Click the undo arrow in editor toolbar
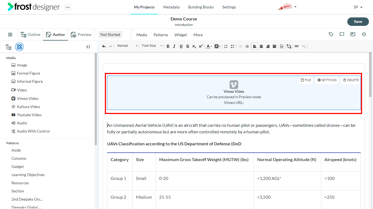 click(104, 46)
